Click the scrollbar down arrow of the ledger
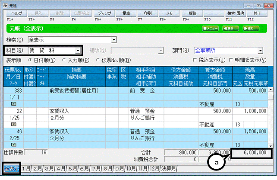The image size is (277, 180). point(271,146)
